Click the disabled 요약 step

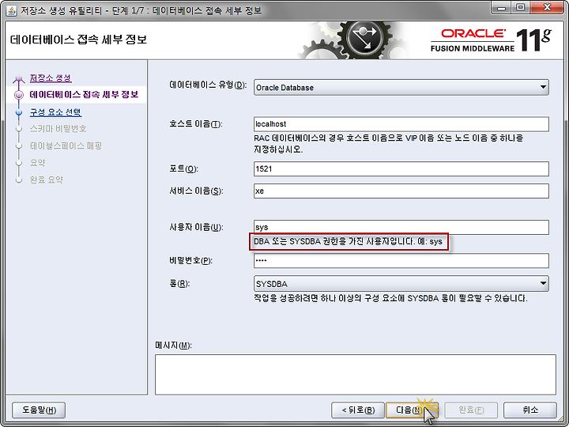(37, 163)
